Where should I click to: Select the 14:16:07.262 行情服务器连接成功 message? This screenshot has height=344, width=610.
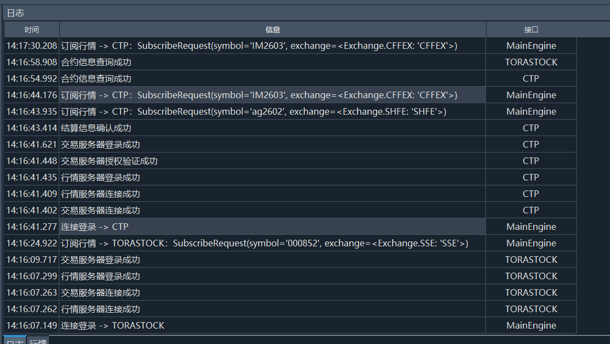tap(100, 309)
